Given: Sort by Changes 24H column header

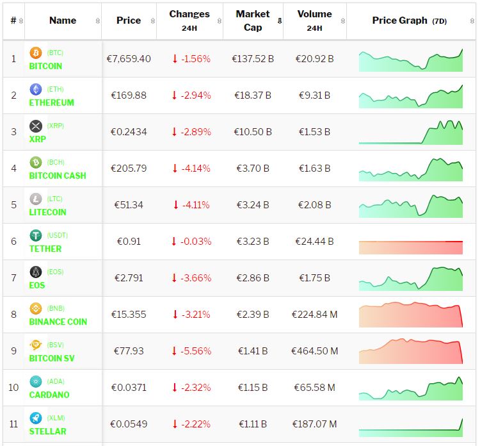Looking at the screenshot, I should click(x=189, y=21).
